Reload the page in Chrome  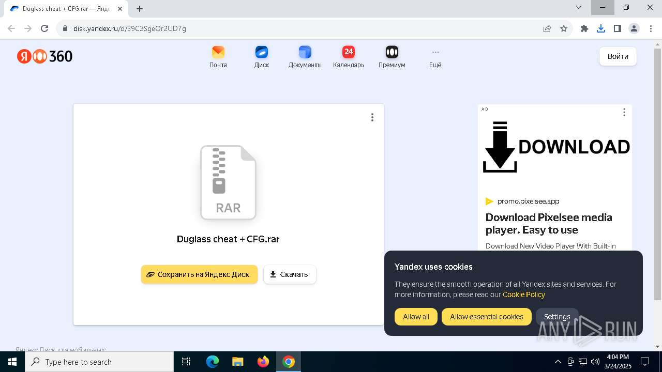(x=44, y=28)
